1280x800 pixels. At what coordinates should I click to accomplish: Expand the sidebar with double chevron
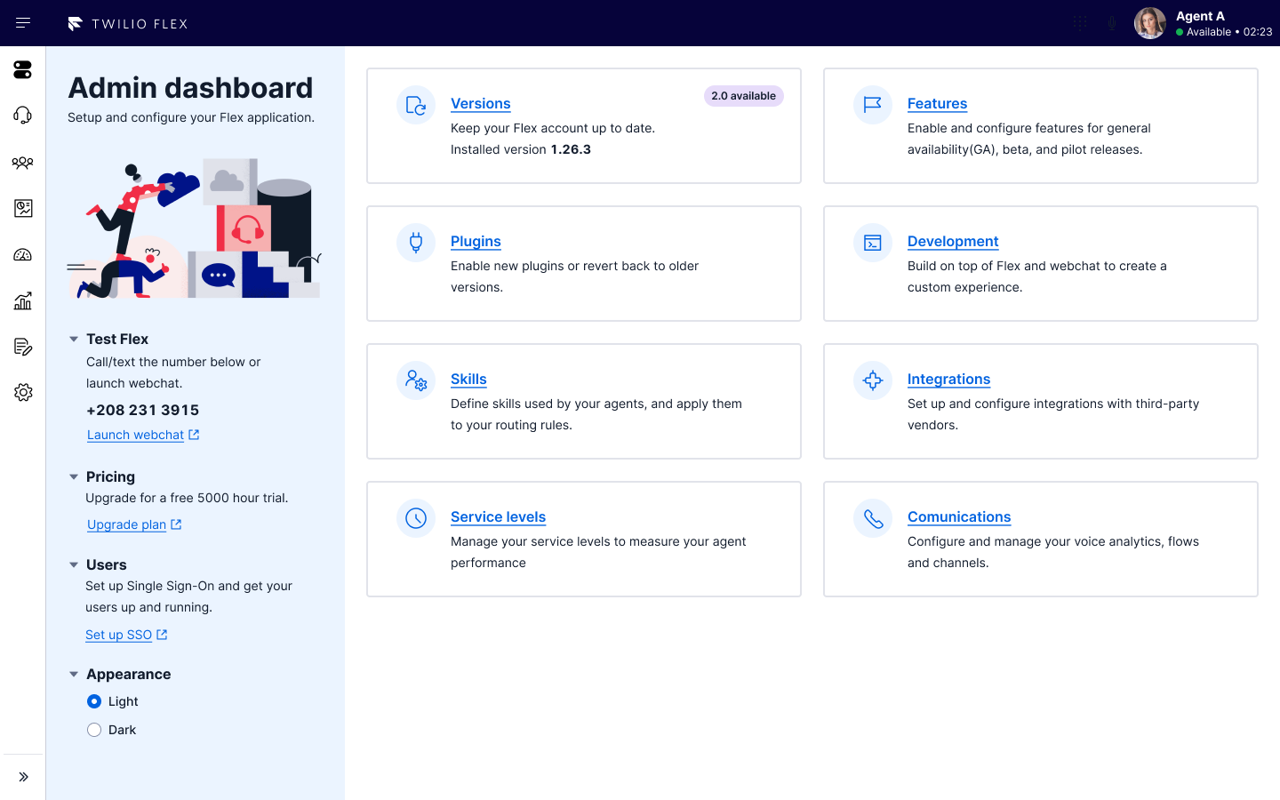click(23, 777)
